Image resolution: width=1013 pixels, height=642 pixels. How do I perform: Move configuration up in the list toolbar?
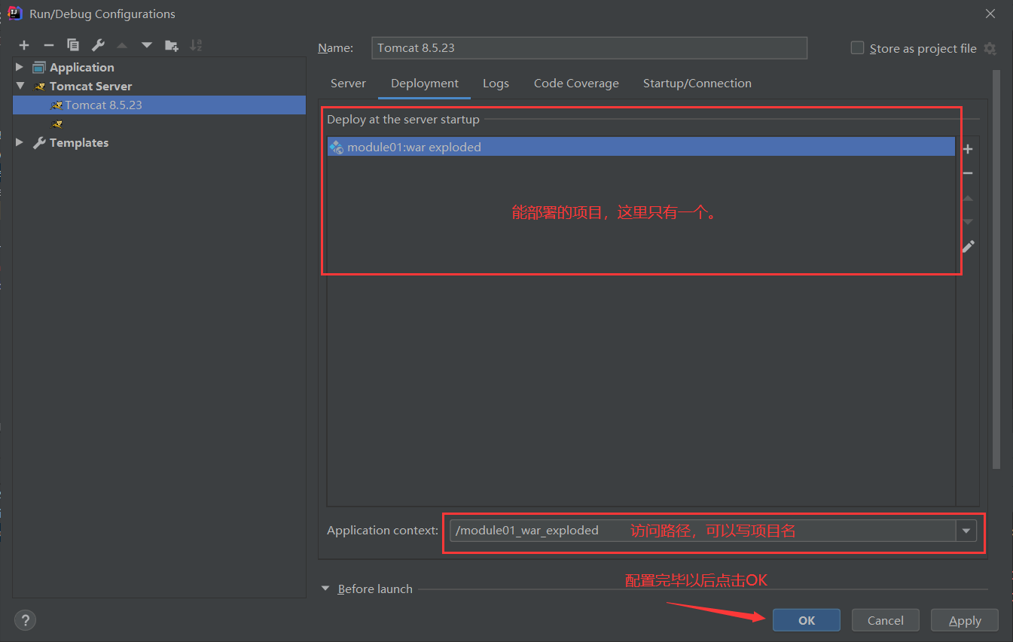122,45
